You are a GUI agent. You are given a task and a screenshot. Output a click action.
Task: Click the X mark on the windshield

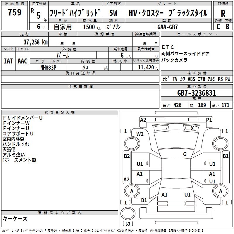pyautogui.click(x=192, y=128)
